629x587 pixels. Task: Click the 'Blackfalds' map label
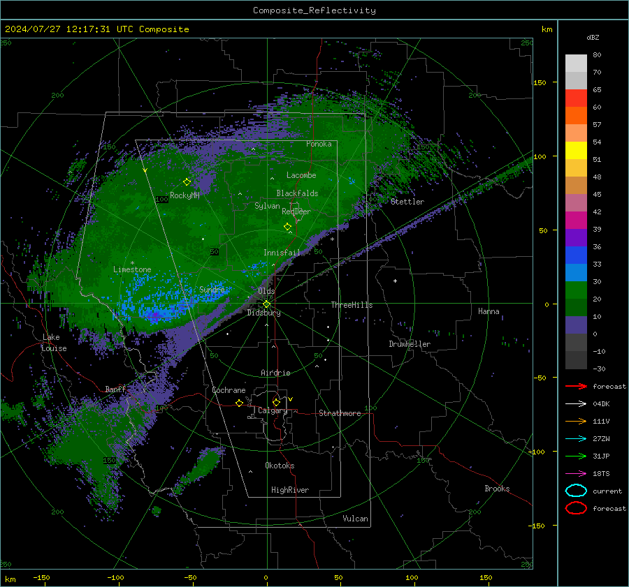[x=297, y=193]
